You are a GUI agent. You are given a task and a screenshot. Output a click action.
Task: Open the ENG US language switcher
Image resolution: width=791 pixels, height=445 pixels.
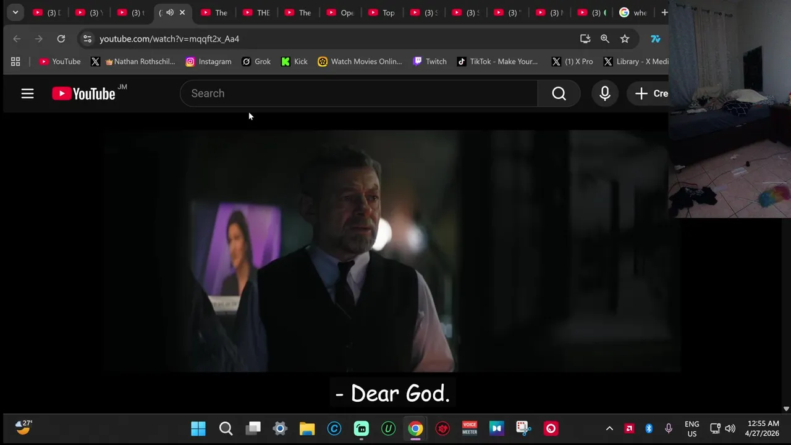(x=692, y=428)
